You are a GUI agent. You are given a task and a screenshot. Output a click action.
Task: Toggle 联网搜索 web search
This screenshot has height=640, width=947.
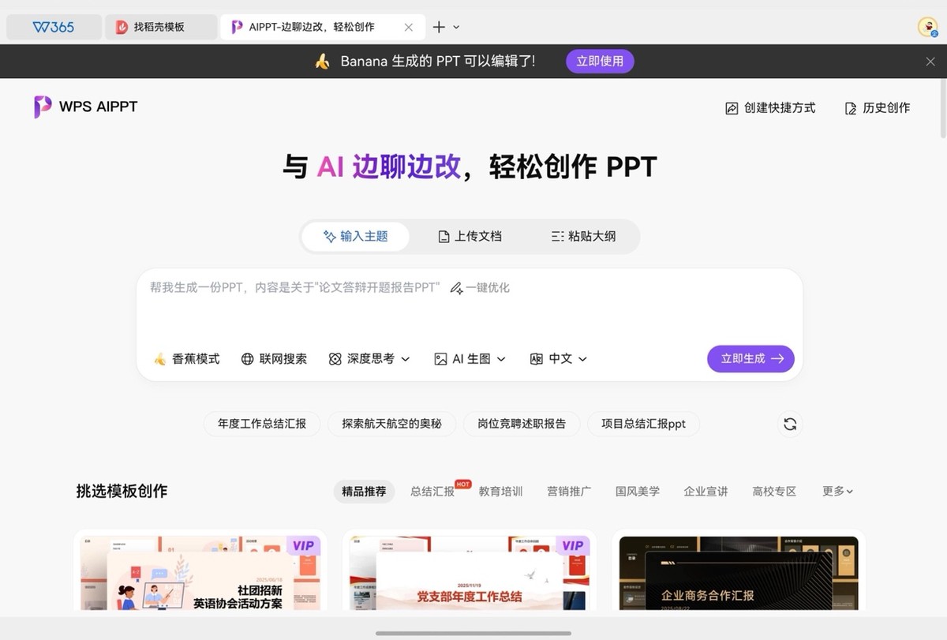[274, 358]
